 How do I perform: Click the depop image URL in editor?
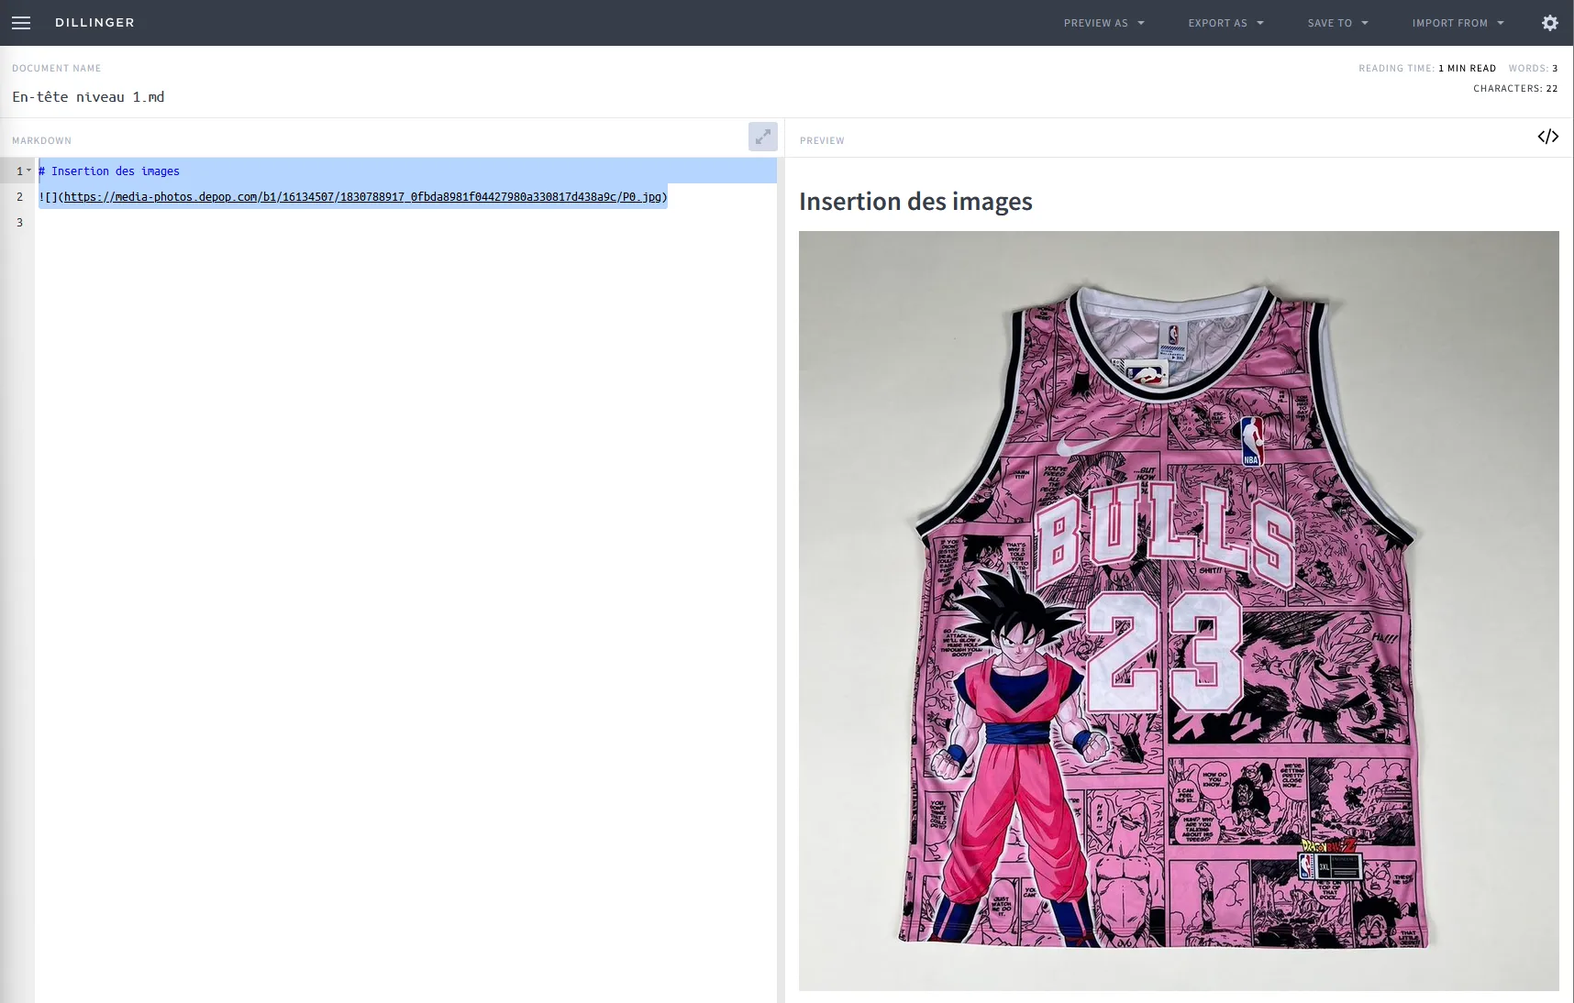click(362, 197)
